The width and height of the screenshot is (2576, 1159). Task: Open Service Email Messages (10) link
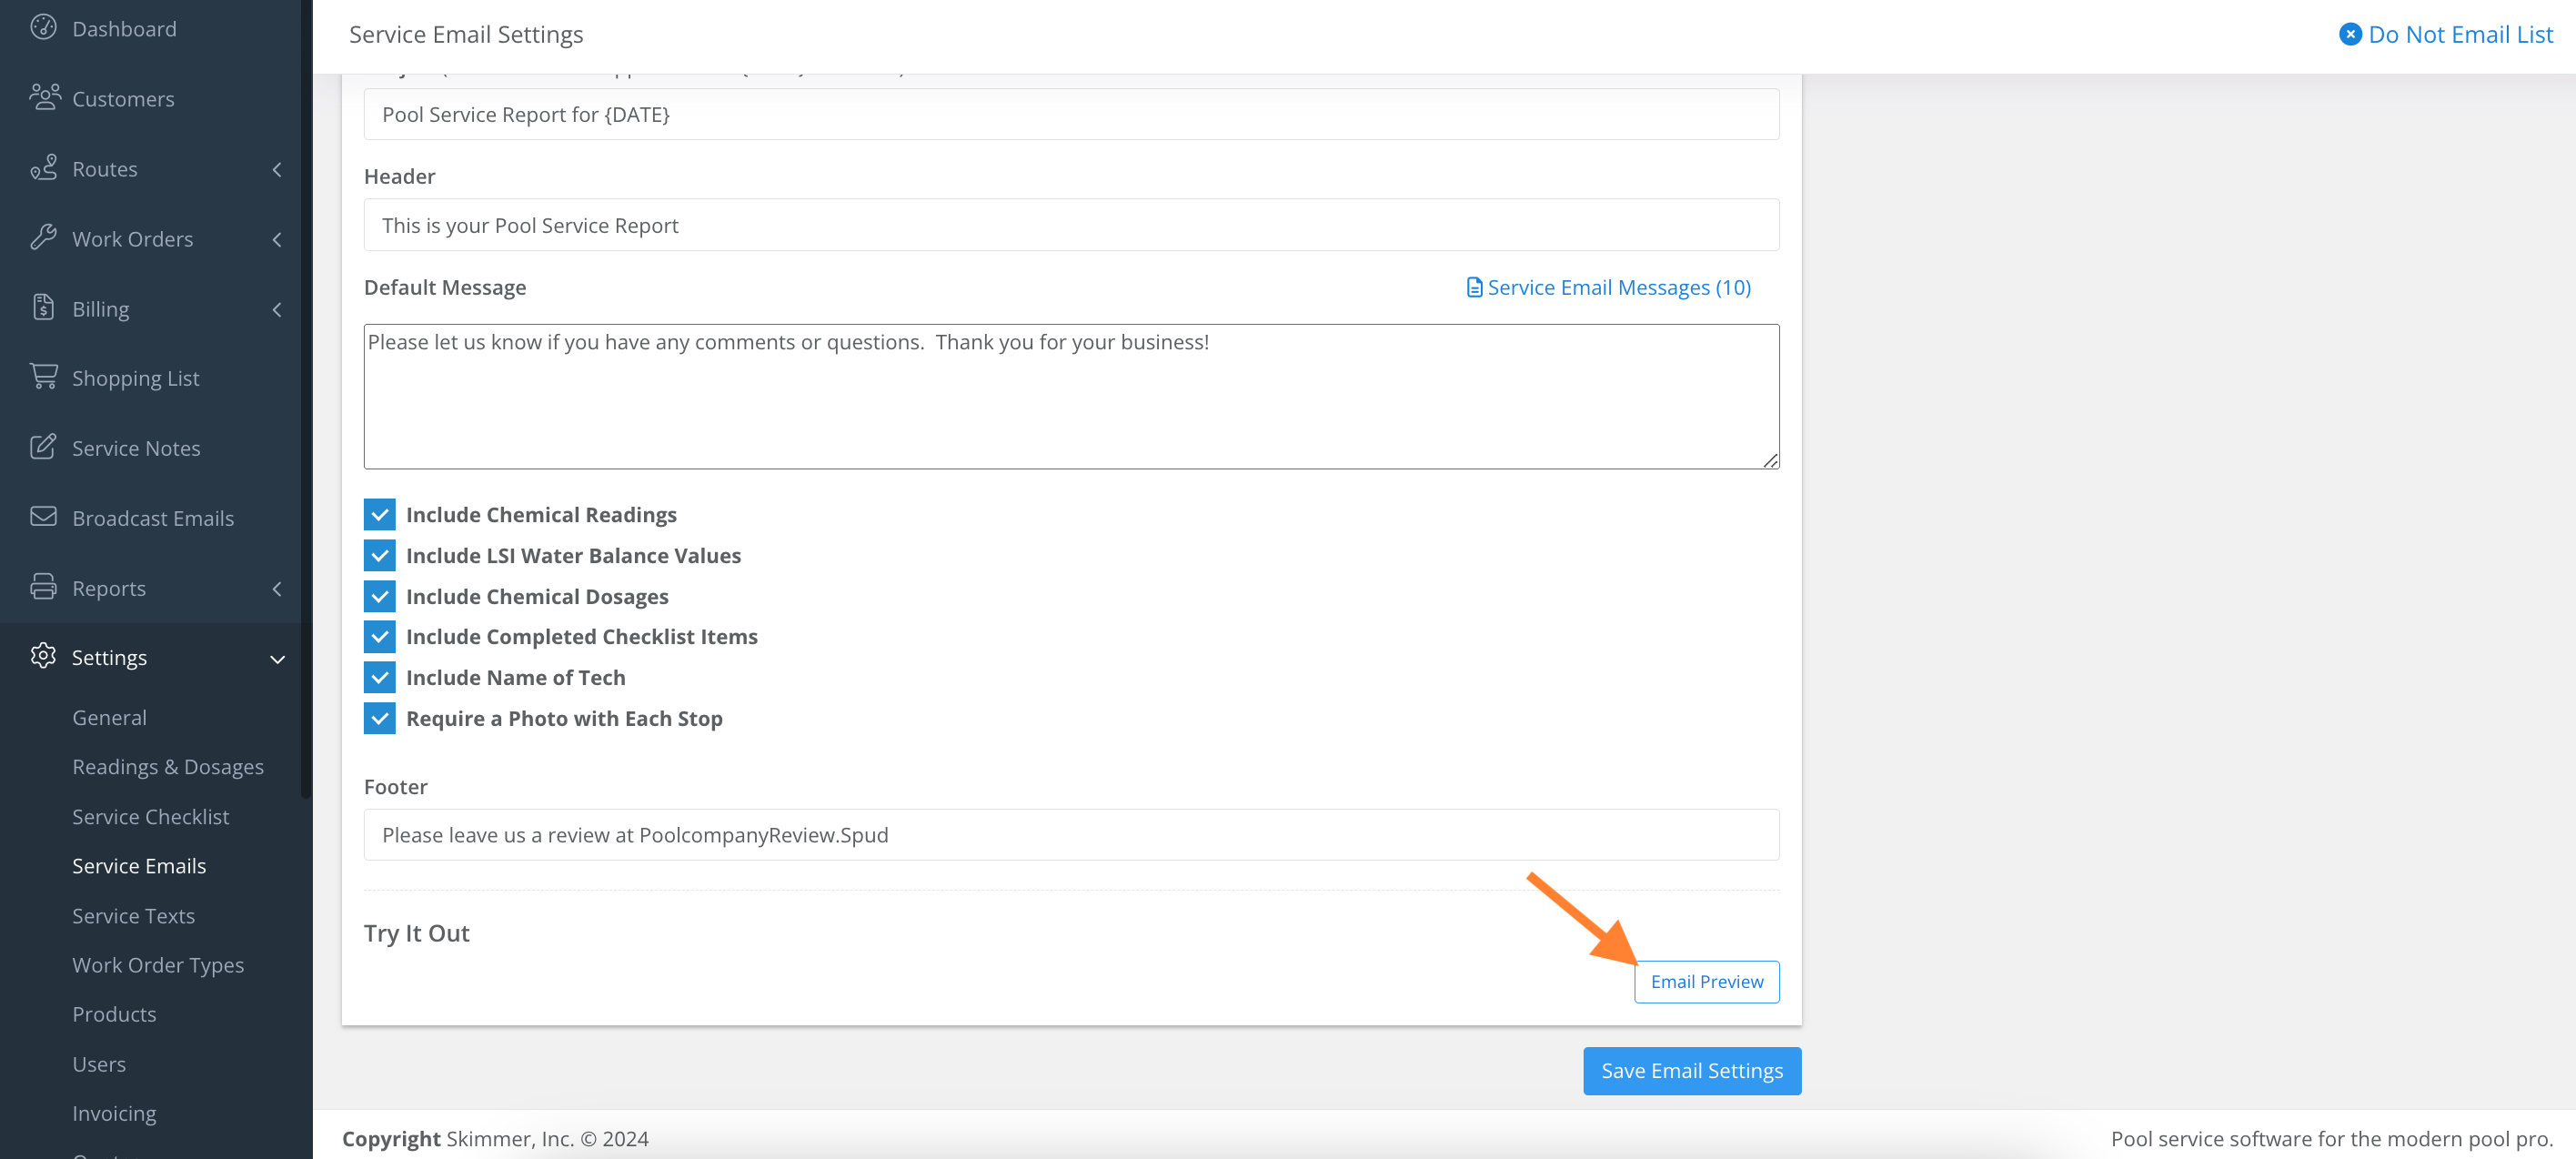coord(1619,287)
